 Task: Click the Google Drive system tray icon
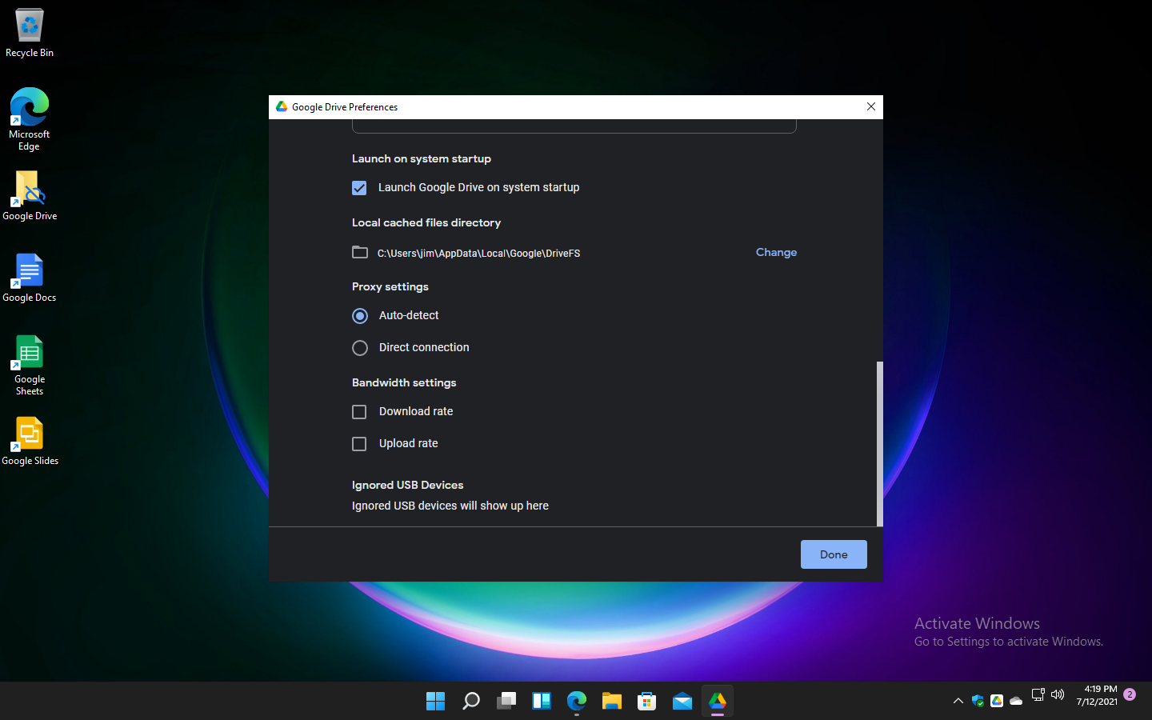[997, 700]
